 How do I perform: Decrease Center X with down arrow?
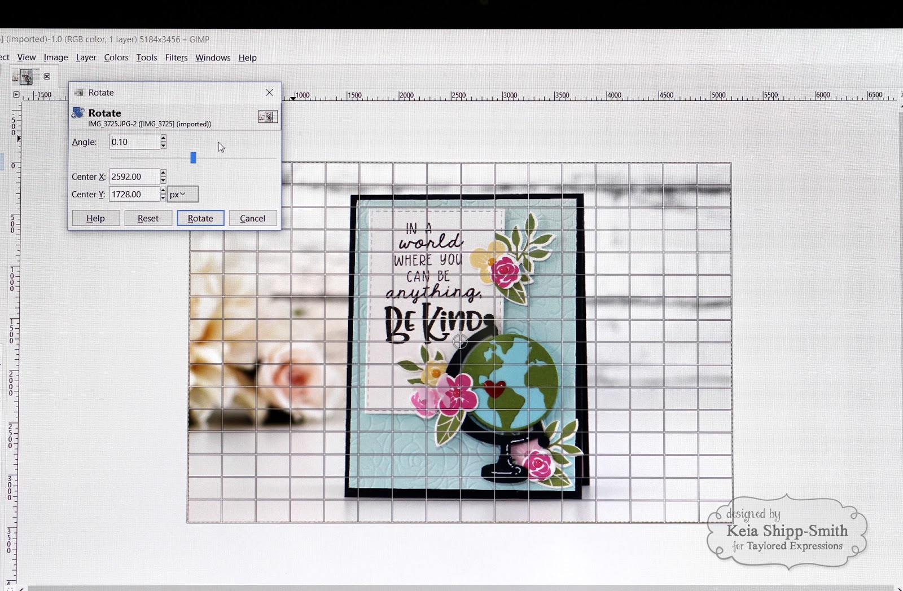pyautogui.click(x=163, y=180)
